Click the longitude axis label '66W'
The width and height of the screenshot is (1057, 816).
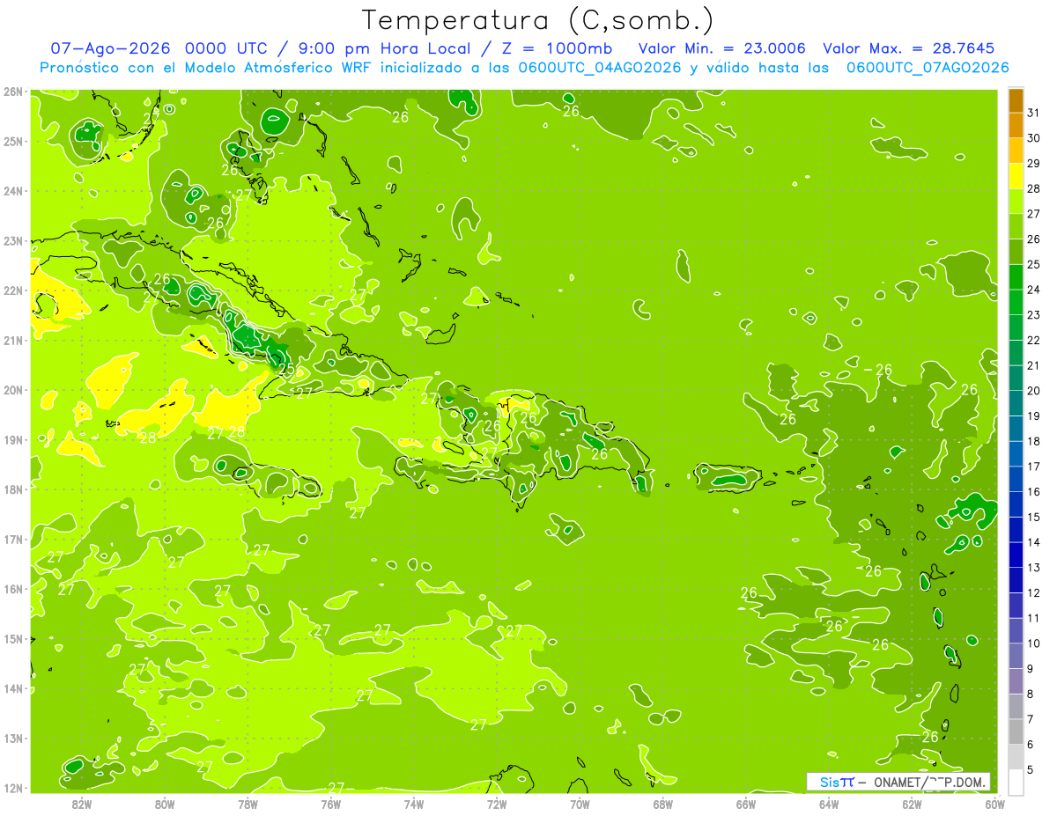pyautogui.click(x=746, y=804)
